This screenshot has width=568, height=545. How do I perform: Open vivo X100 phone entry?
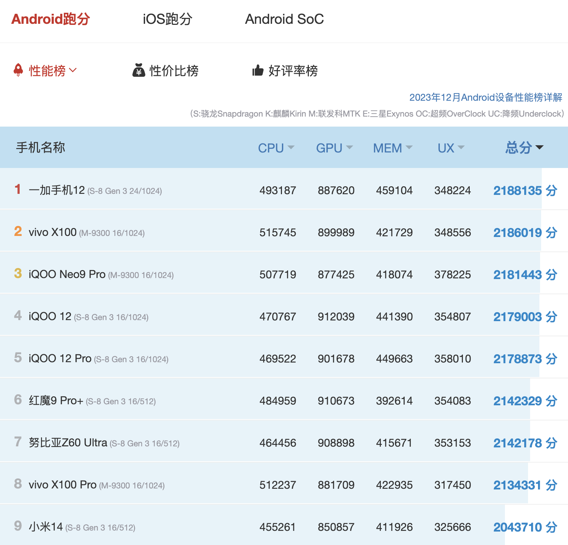[x=87, y=232]
